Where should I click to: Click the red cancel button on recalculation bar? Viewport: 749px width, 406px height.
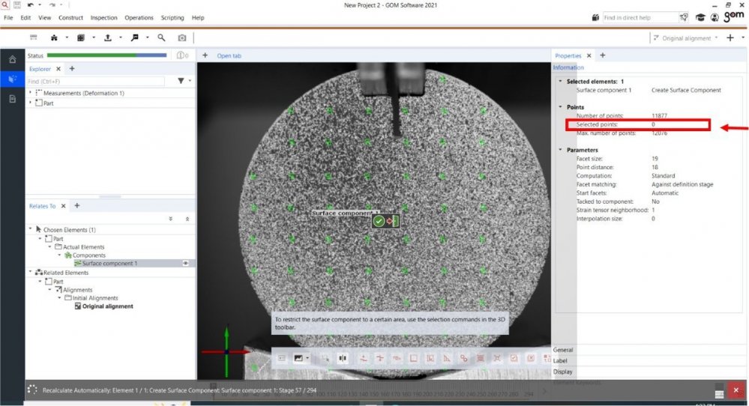(x=736, y=390)
